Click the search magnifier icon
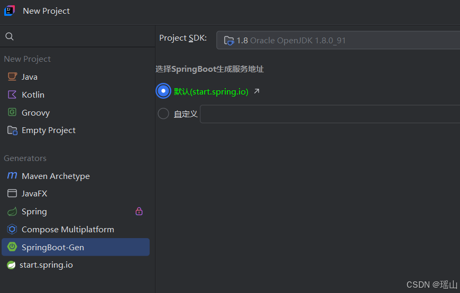Viewport: 460px width, 293px height. (10, 36)
